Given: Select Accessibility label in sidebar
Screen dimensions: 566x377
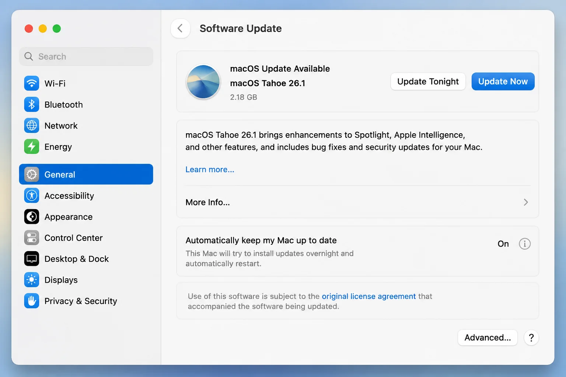Looking at the screenshot, I should [69, 196].
